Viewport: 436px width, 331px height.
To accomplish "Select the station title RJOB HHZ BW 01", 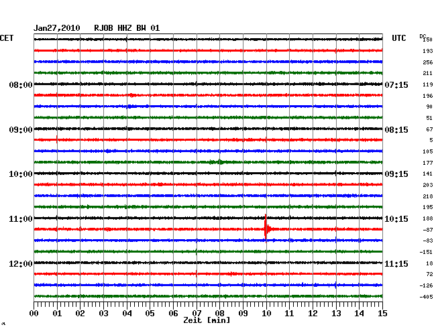I will click(x=127, y=28).
